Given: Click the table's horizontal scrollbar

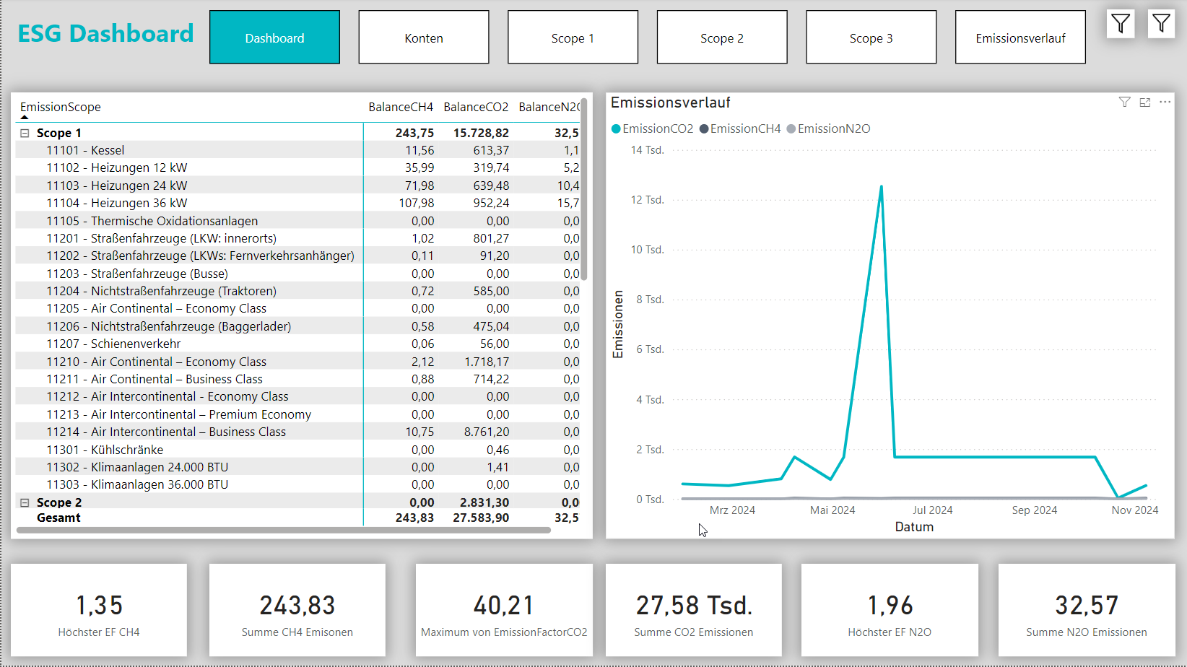Looking at the screenshot, I should [283, 531].
